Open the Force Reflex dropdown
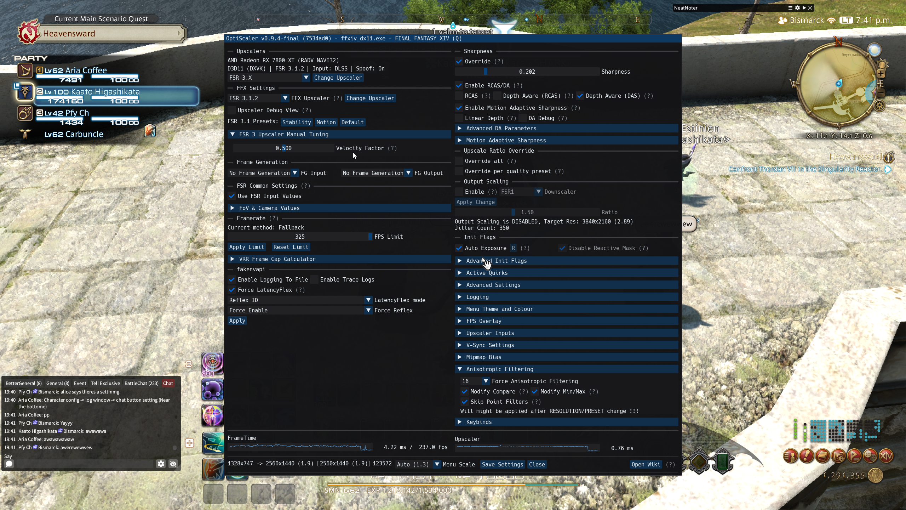This screenshot has height=510, width=906. click(300, 311)
